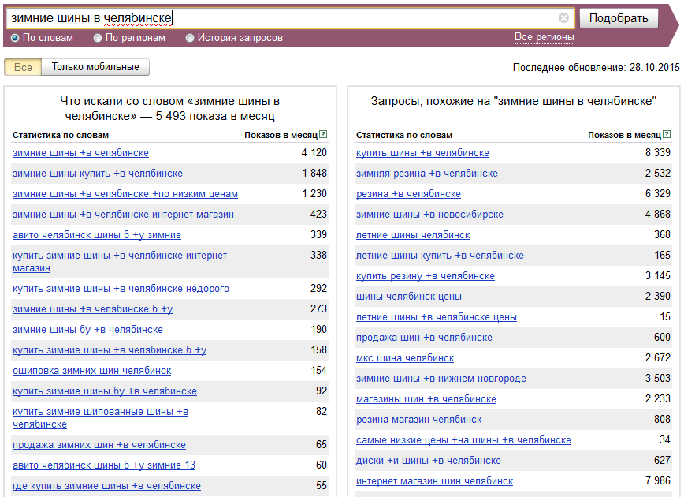Screen dimensions: 684x497
Task: Click the '4 120' impressions value
Action: (314, 153)
